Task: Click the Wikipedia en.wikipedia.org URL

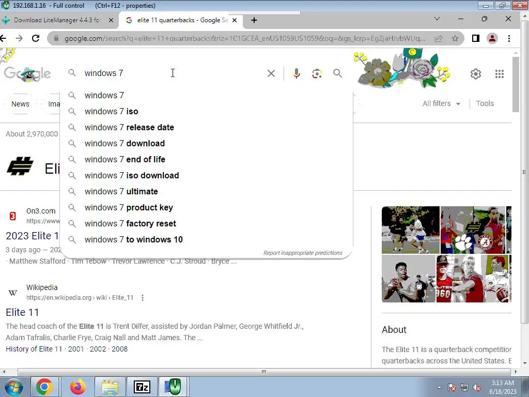Action: pos(80,298)
